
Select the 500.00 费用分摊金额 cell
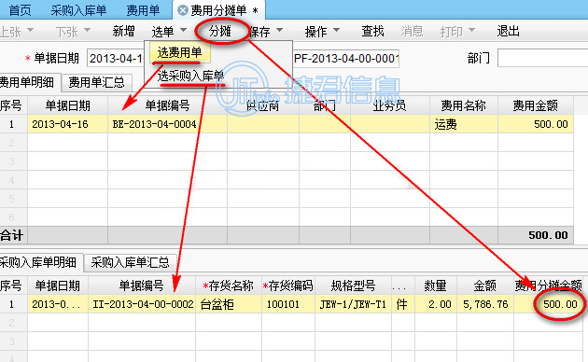coord(551,304)
